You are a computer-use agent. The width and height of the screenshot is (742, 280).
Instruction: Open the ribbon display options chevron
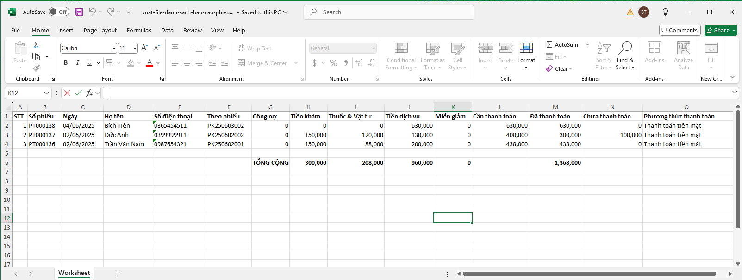(732, 77)
